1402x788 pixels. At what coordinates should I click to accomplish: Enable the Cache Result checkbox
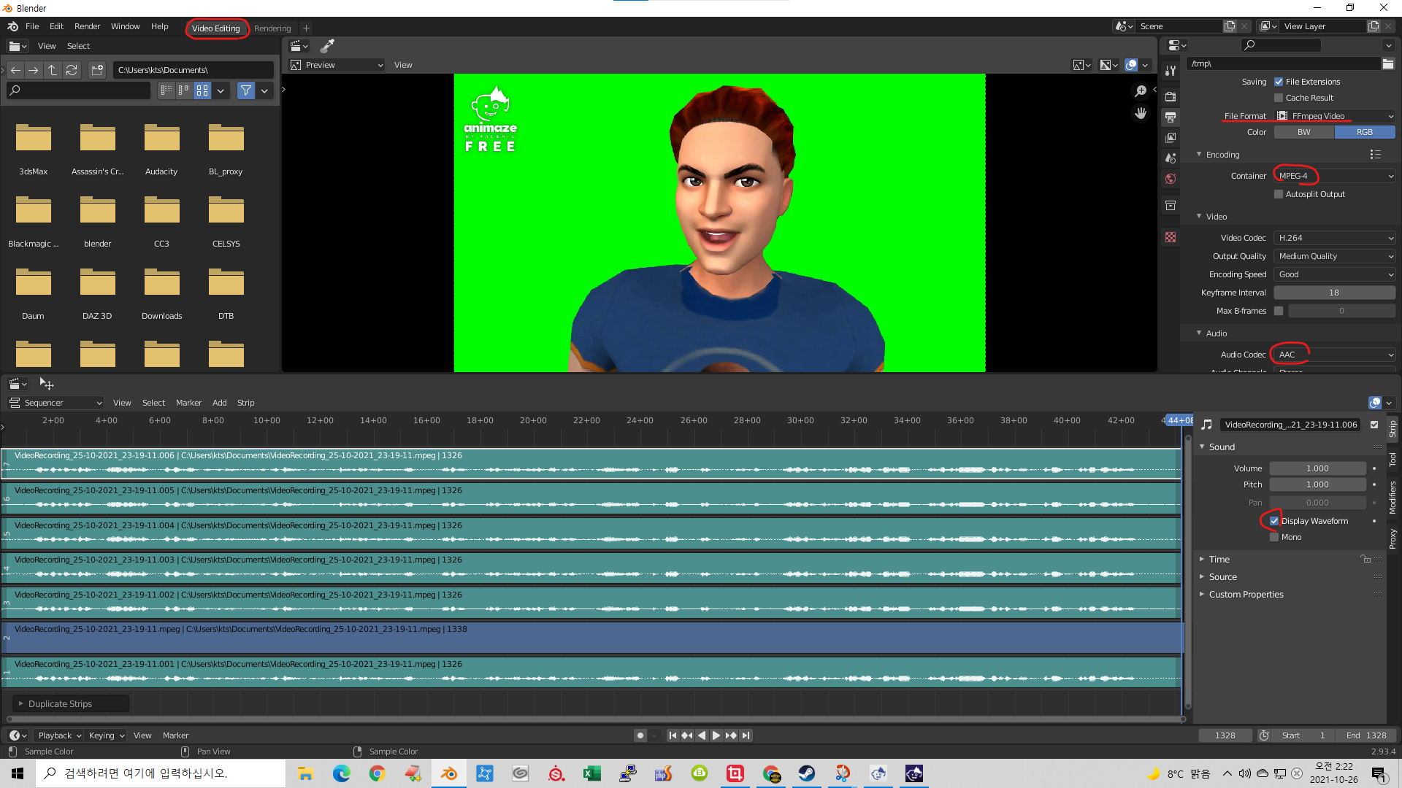(1279, 98)
